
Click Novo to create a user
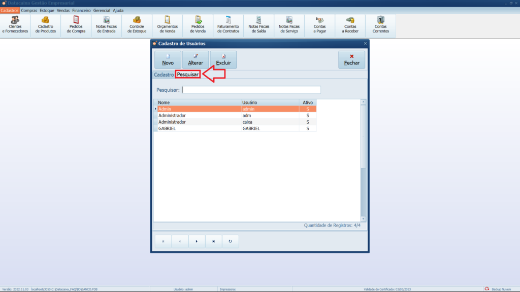[168, 60]
